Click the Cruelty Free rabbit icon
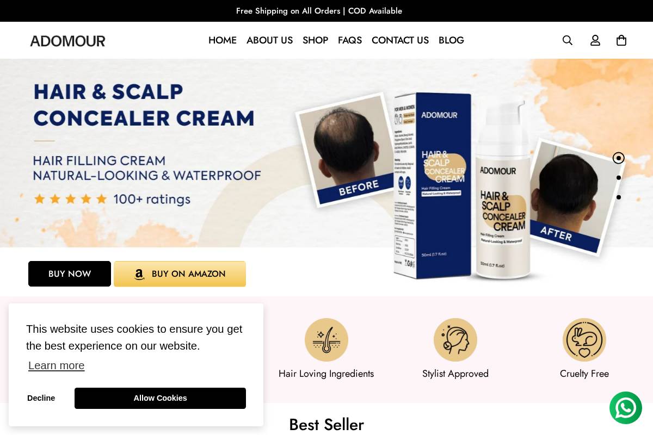 tap(584, 340)
